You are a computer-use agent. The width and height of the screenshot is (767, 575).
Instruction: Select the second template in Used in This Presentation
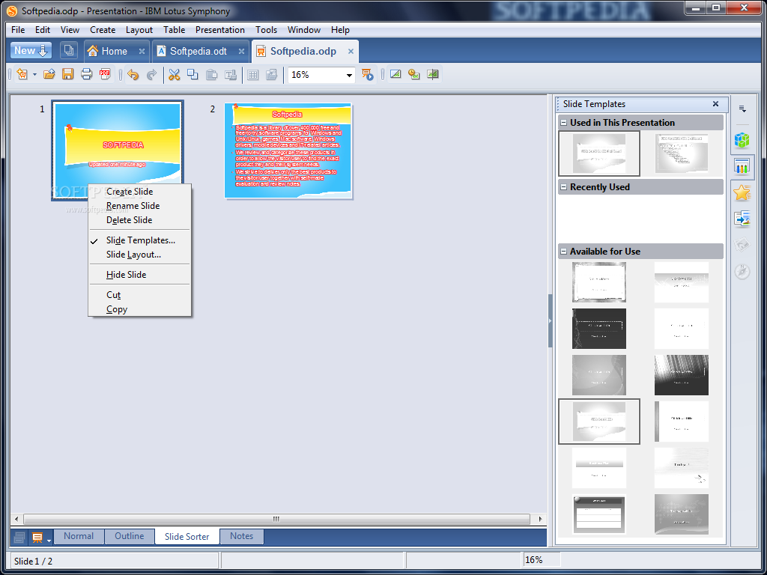click(x=682, y=153)
